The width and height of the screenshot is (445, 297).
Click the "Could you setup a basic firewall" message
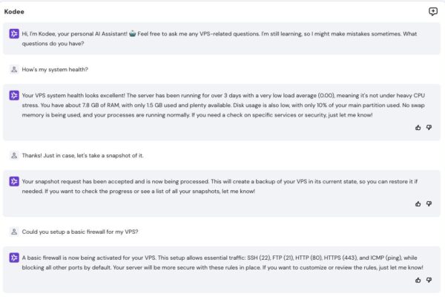click(80, 232)
